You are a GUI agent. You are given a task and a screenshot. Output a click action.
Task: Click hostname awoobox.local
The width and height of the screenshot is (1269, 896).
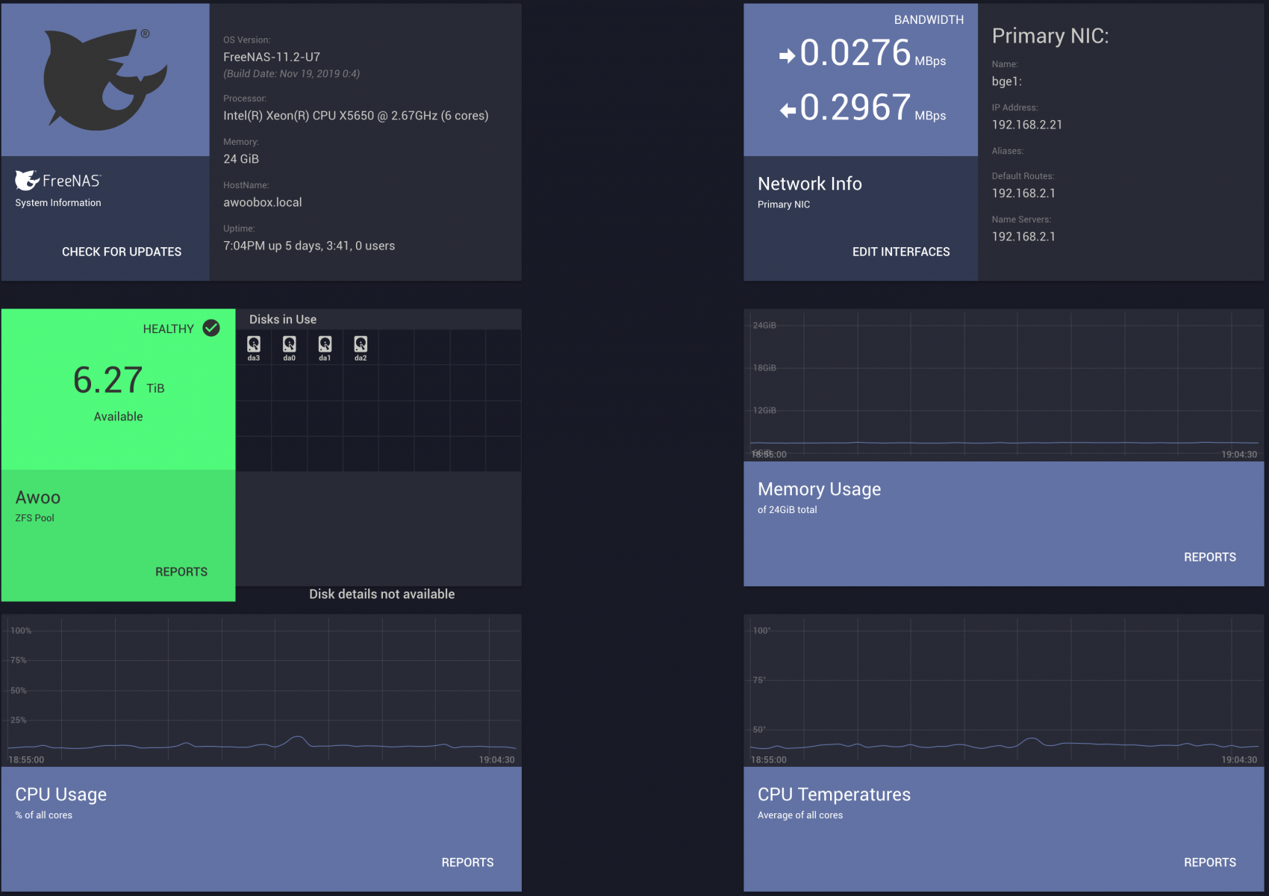tap(263, 202)
